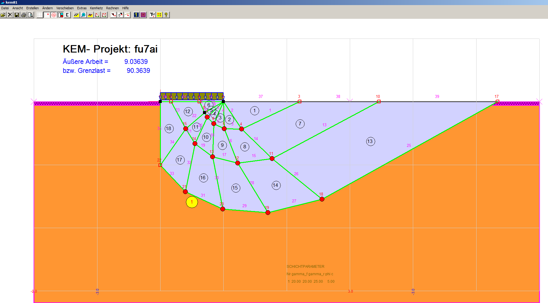Screen dimensions: 548x303
Task: Open the Rechnen menu
Action: point(112,8)
